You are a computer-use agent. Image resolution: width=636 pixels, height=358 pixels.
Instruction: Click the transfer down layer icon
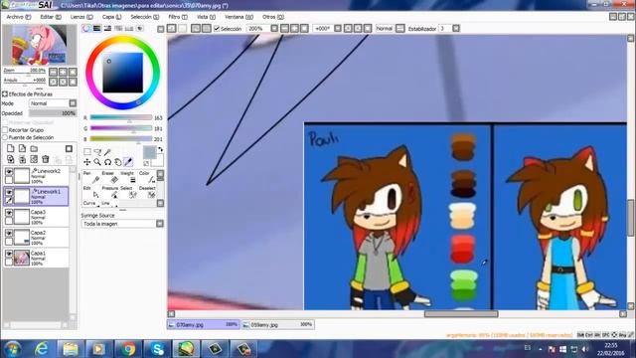tap(11, 159)
